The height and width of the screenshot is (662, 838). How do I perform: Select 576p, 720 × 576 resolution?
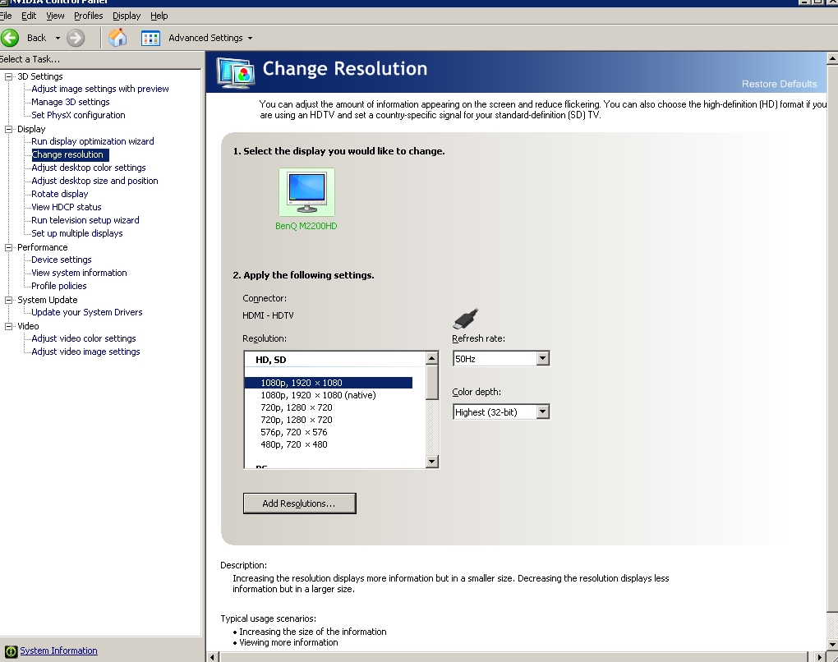(x=294, y=432)
